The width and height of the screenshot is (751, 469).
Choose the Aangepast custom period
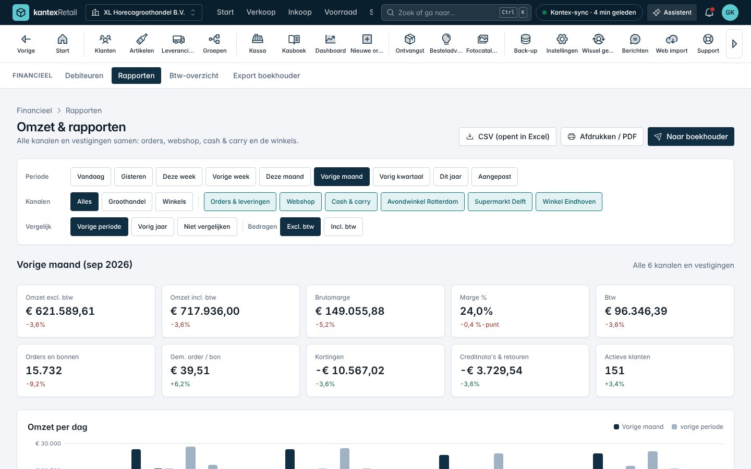[x=494, y=177]
